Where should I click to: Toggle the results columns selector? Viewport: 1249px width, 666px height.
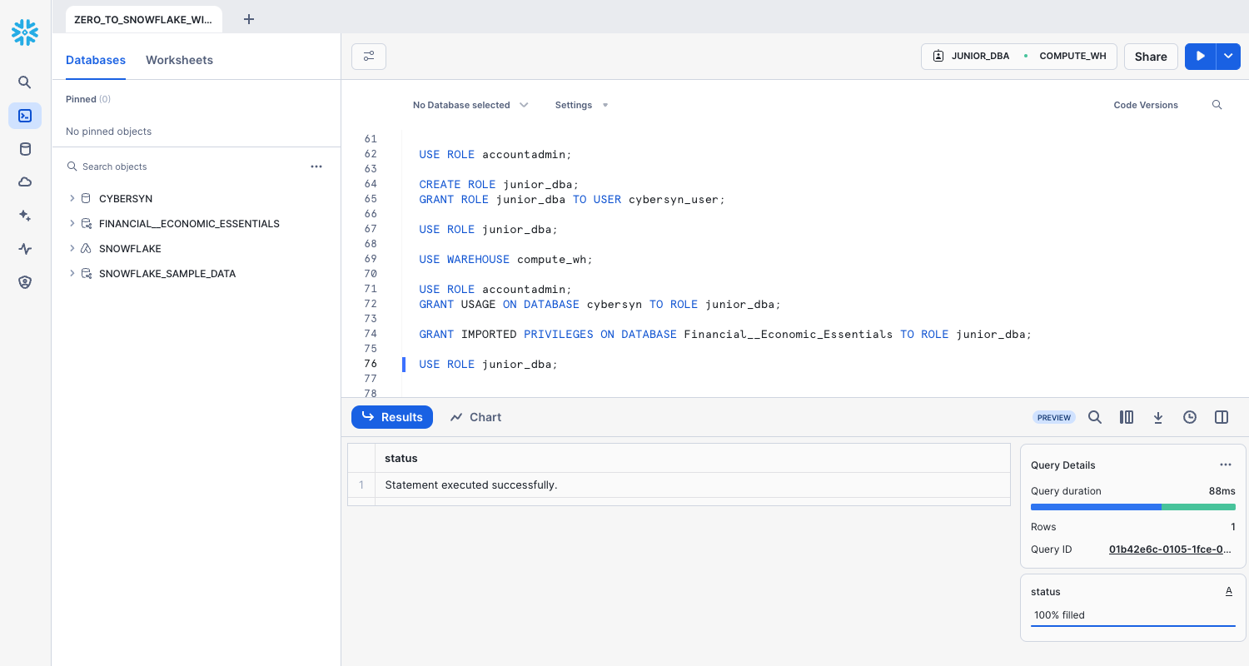click(1126, 417)
